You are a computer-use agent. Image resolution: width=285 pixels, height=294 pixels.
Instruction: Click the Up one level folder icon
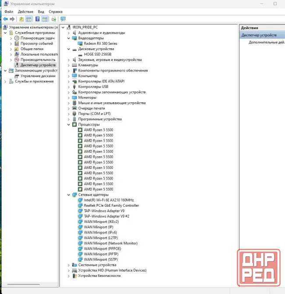[21, 19]
